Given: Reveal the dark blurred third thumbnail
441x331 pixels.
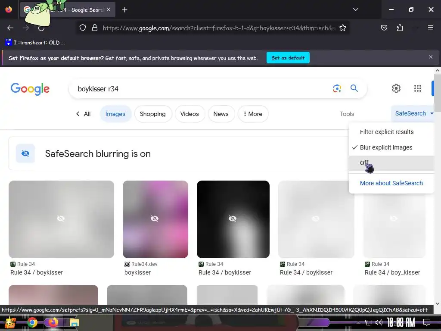Looking at the screenshot, I should pos(233,219).
